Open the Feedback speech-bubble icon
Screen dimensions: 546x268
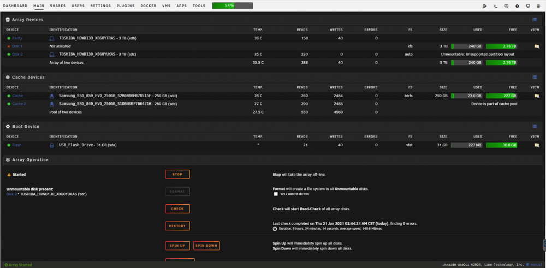506,6
